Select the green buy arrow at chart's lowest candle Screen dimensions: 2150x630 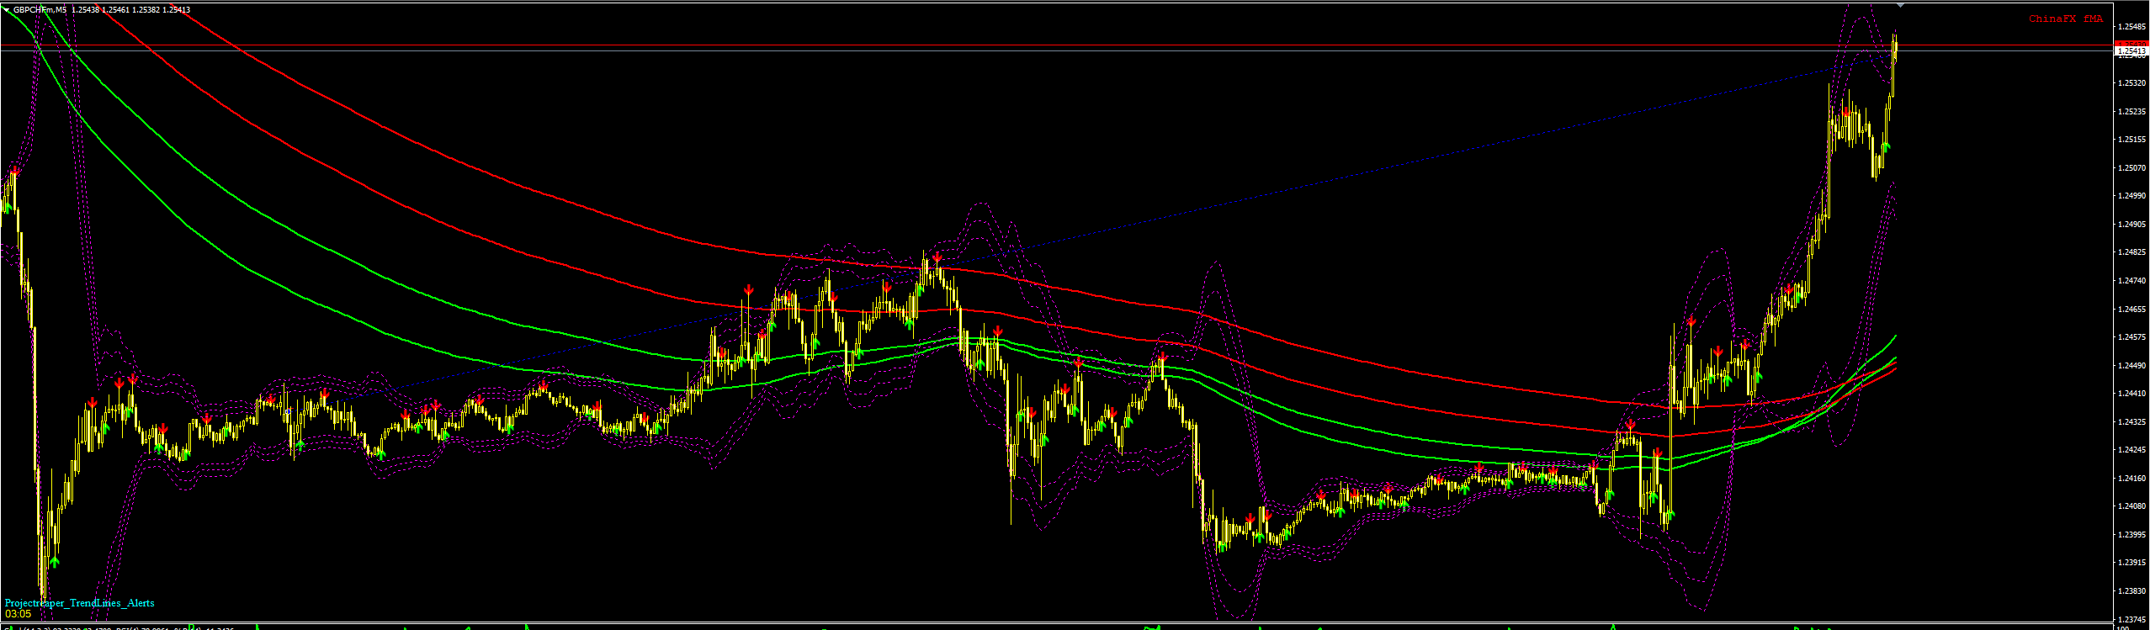pos(55,560)
